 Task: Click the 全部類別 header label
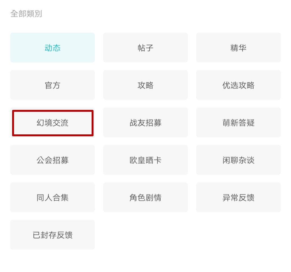[26, 14]
